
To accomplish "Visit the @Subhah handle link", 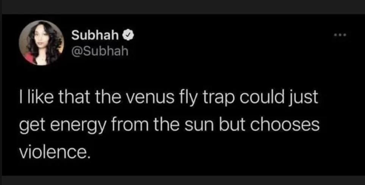I will pyautogui.click(x=100, y=51).
